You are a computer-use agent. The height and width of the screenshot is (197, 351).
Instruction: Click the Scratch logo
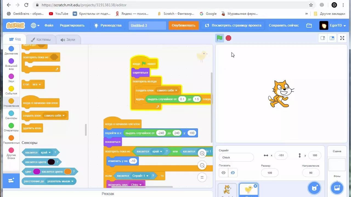[x=16, y=25]
